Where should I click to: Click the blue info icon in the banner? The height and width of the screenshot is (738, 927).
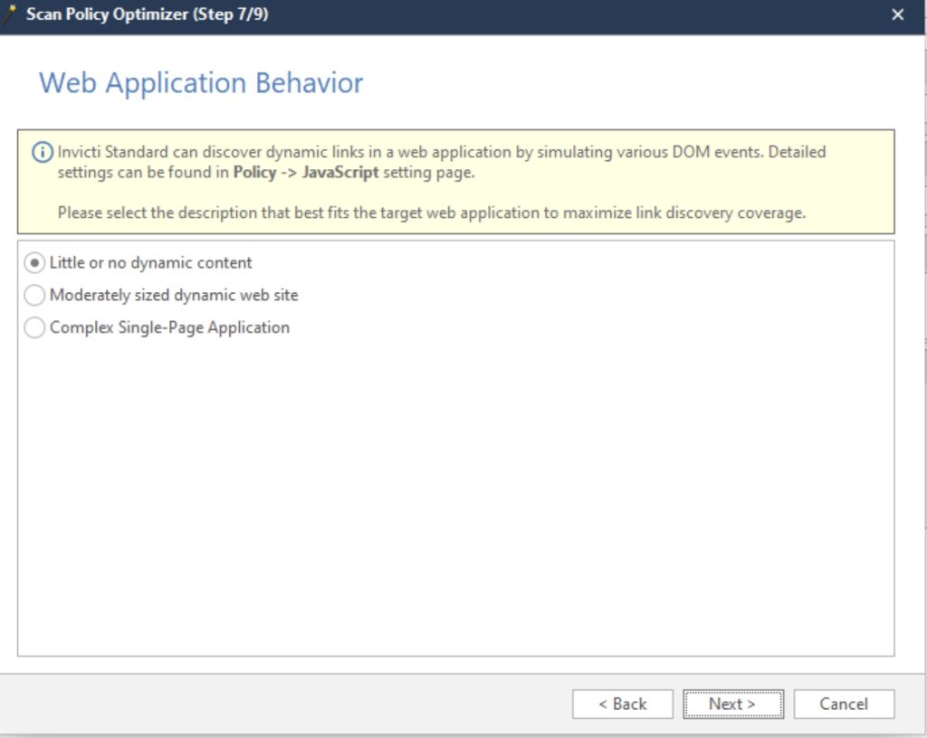tap(42, 153)
